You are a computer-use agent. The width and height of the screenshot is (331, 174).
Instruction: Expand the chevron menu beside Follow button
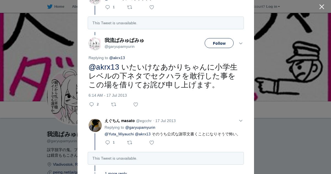[241, 43]
